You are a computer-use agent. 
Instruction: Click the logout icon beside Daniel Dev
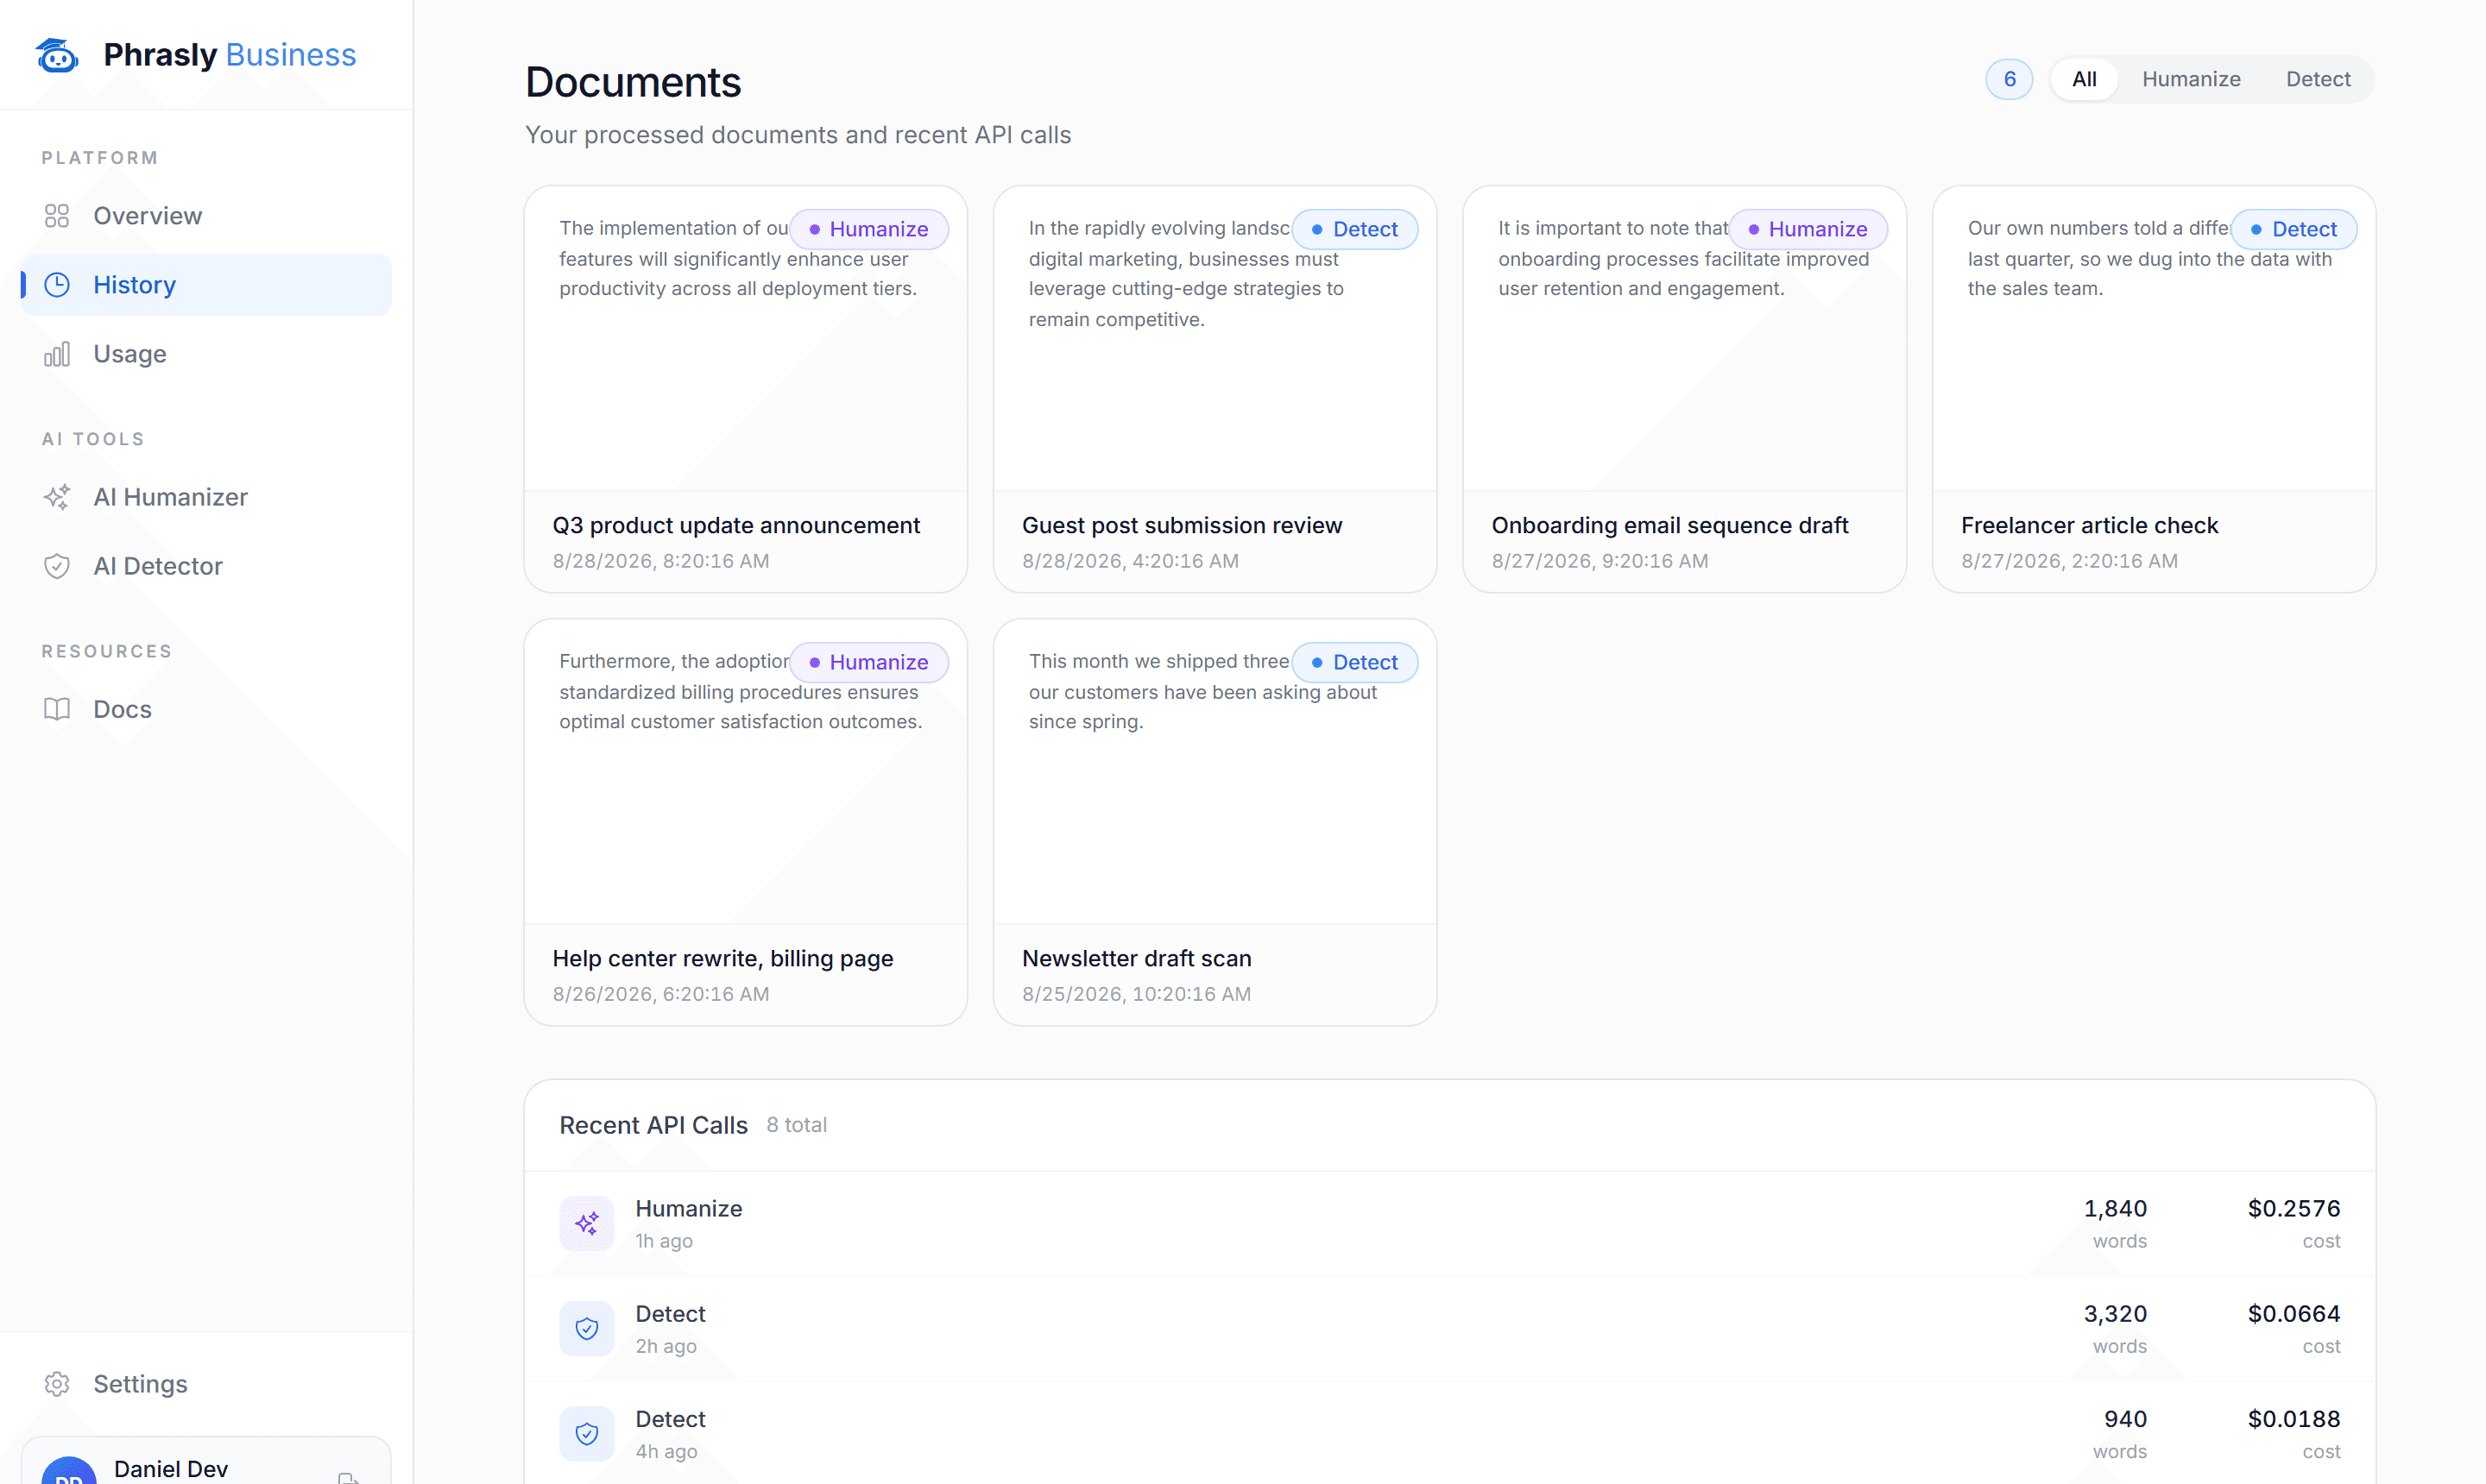click(348, 1477)
